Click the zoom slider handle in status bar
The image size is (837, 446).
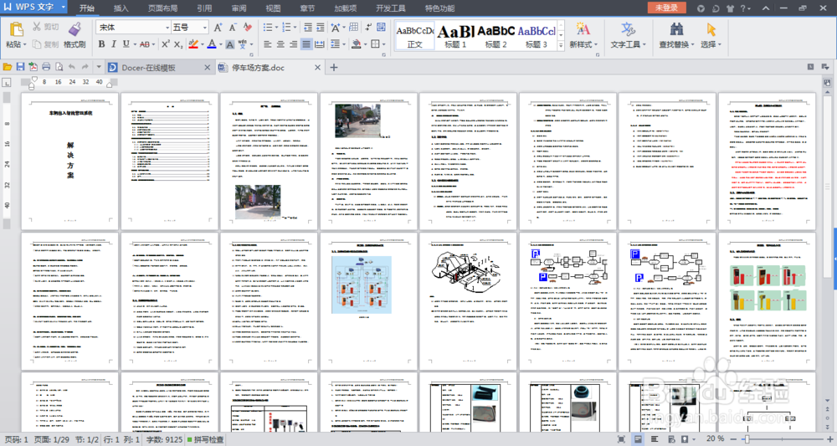[747, 439]
